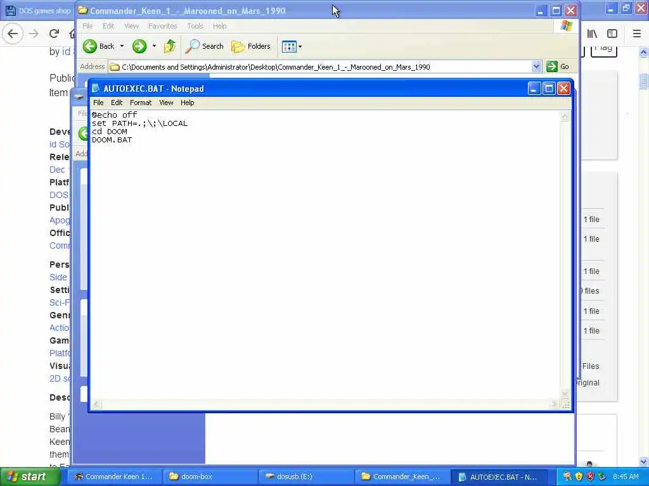The width and height of the screenshot is (649, 486).
Task: Click in the Explorer address path field
Action: pyautogui.click(x=320, y=66)
